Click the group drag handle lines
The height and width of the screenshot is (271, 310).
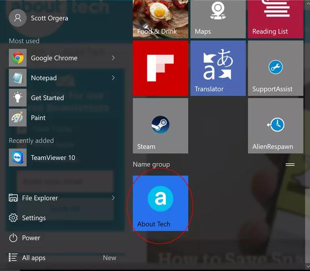pyautogui.click(x=290, y=164)
